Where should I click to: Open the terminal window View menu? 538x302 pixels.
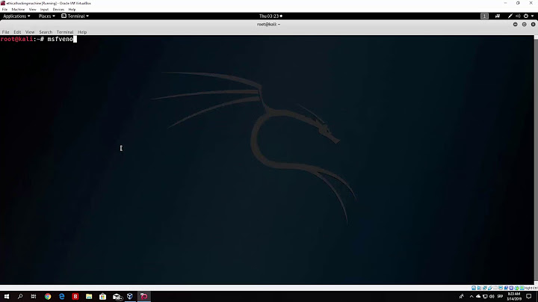coord(30,32)
